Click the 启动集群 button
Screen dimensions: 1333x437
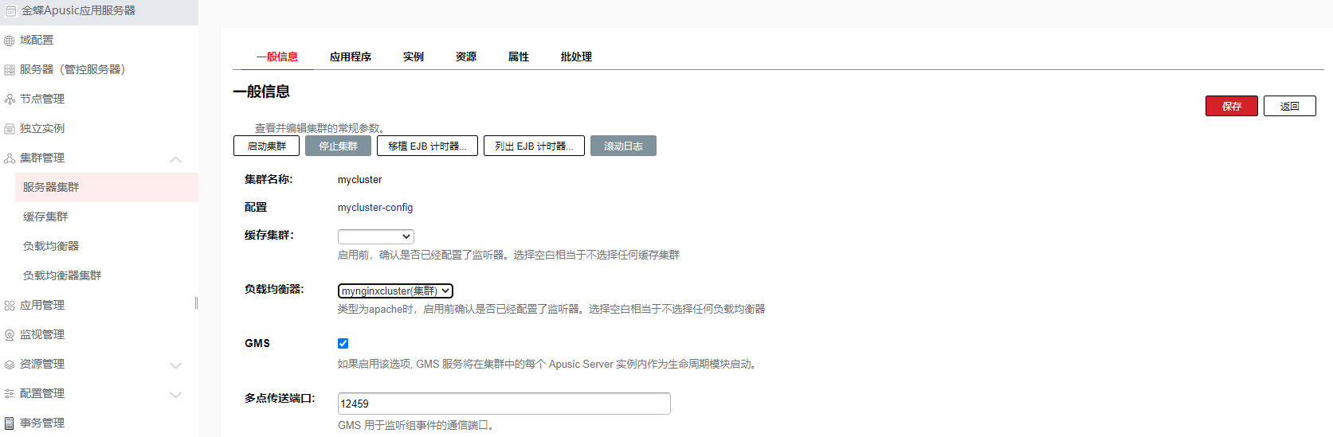click(266, 146)
